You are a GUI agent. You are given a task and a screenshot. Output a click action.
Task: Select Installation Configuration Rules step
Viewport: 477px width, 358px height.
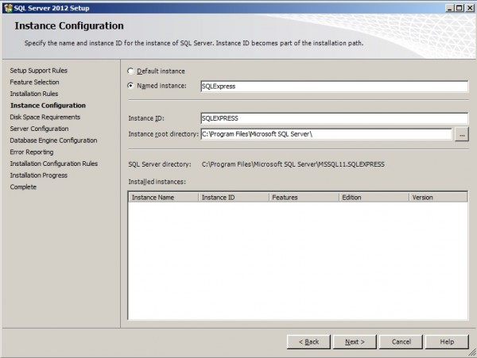pyautogui.click(x=54, y=164)
